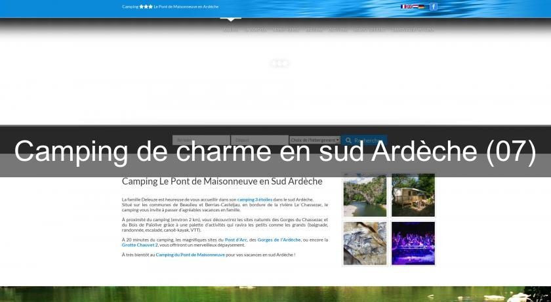
Task: Open the mobile home with terrace thumbnail
Action: pyautogui.click(x=413, y=196)
